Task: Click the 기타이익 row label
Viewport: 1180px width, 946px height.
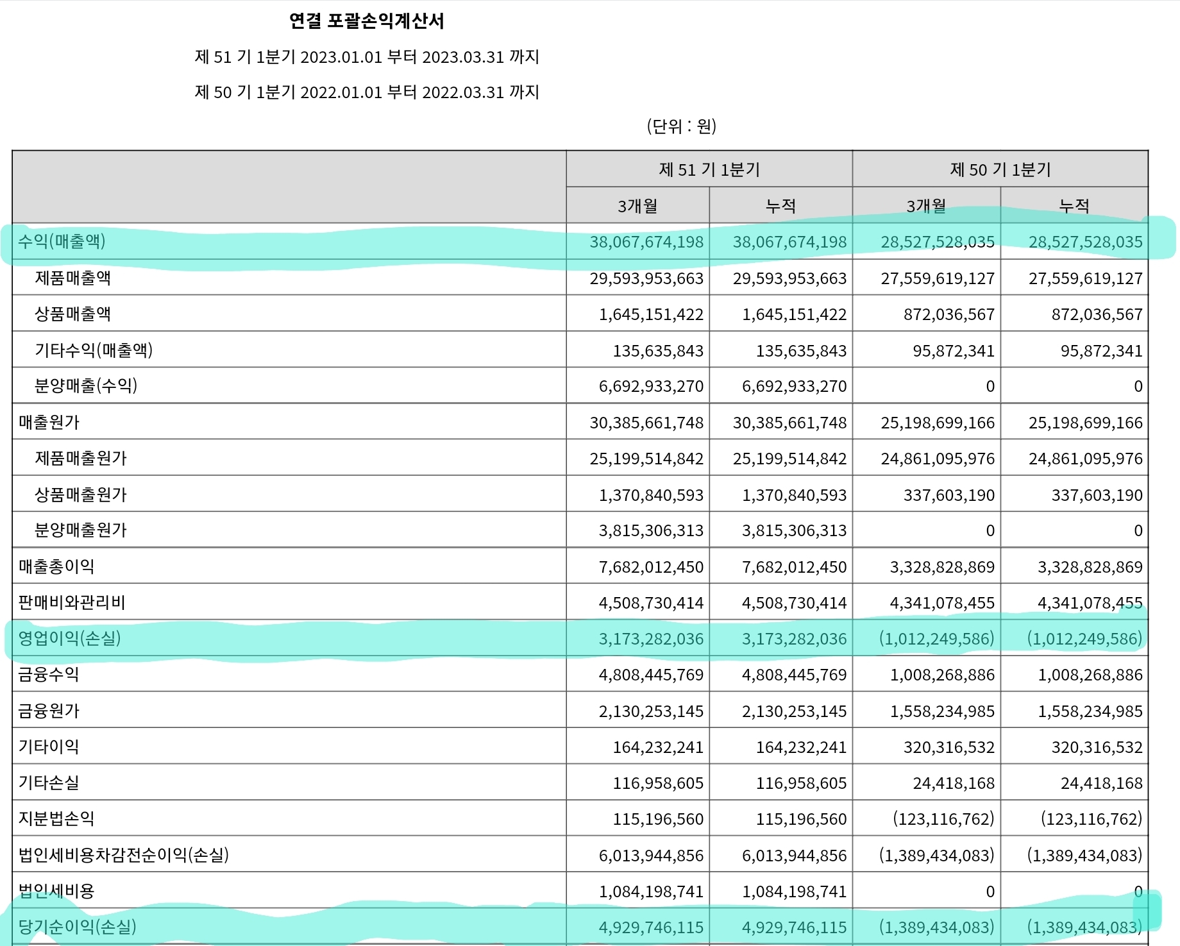Action: tap(49, 747)
